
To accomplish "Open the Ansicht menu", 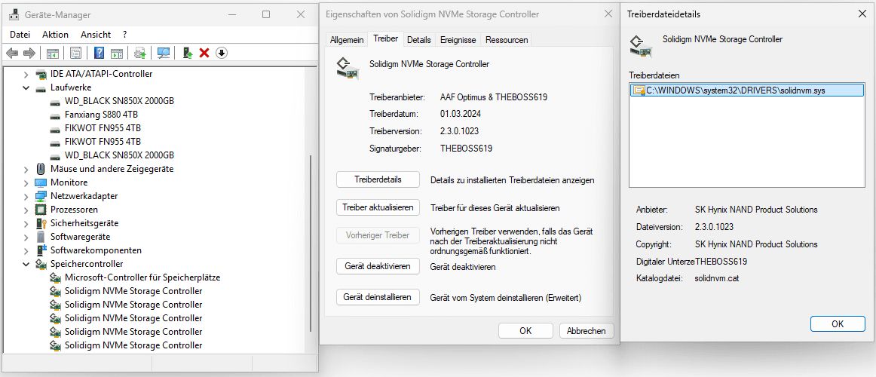I will pyautogui.click(x=96, y=35).
